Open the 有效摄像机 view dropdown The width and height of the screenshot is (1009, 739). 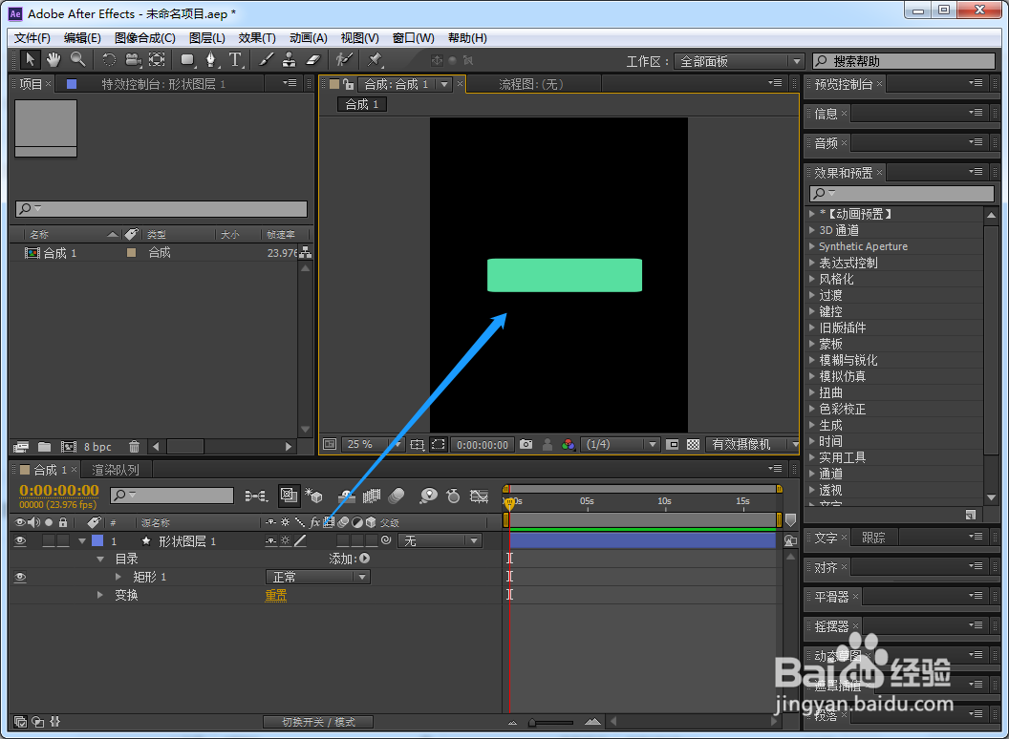point(752,444)
